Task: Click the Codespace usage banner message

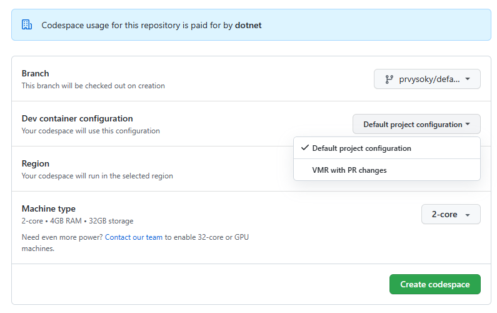Action: [151, 26]
